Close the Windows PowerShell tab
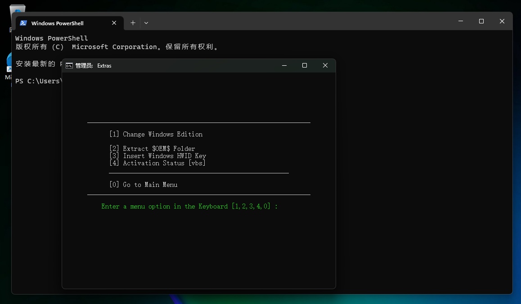The height and width of the screenshot is (304, 521). [x=114, y=23]
